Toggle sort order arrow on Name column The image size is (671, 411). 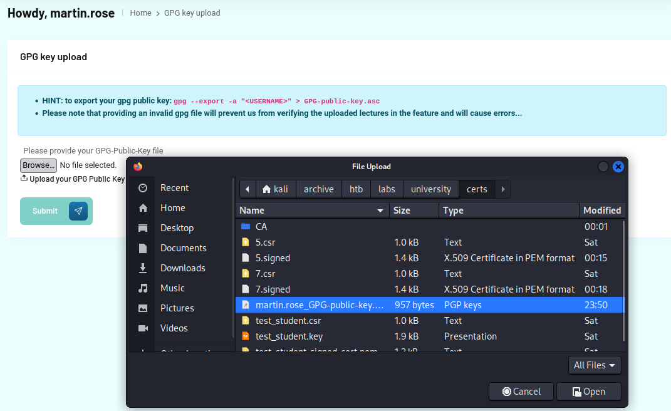380,211
